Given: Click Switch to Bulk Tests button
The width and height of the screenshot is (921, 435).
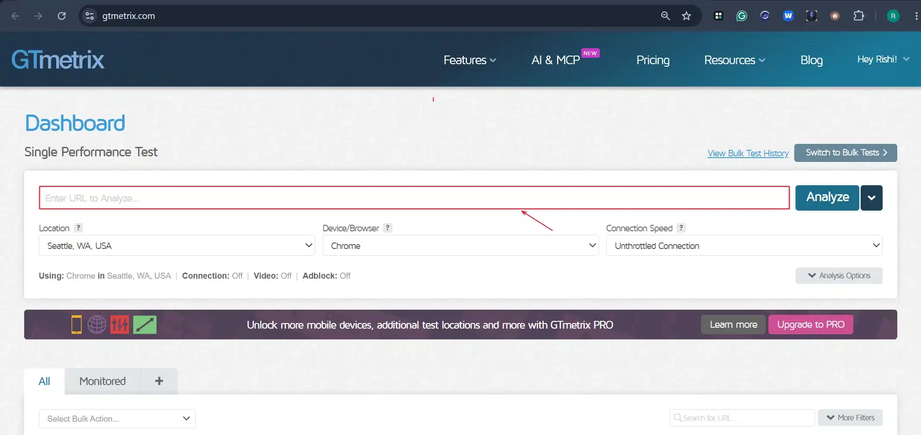Looking at the screenshot, I should tap(846, 153).
